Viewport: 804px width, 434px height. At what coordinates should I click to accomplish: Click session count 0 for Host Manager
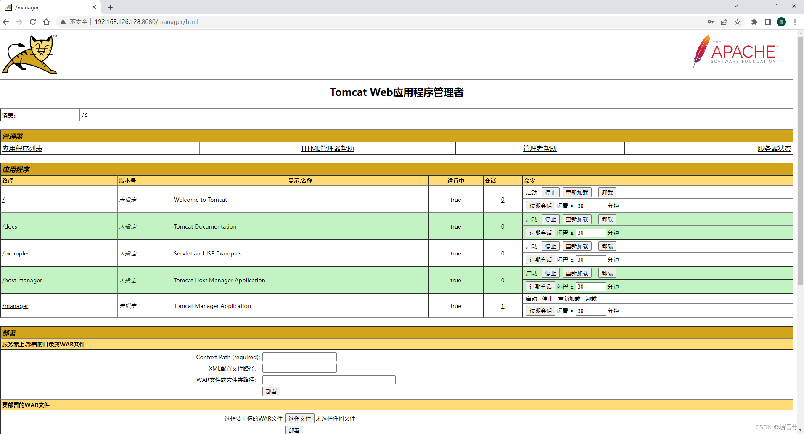[x=502, y=280]
